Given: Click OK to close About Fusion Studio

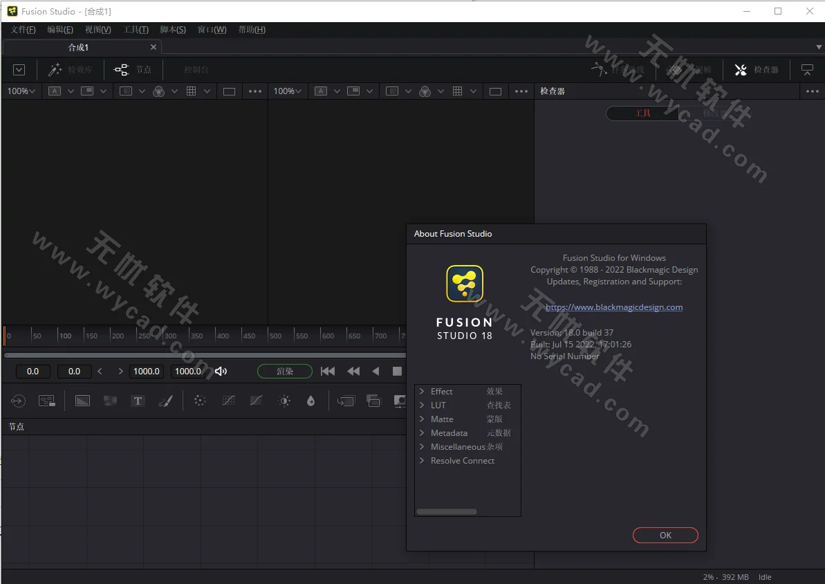Looking at the screenshot, I should [x=665, y=535].
